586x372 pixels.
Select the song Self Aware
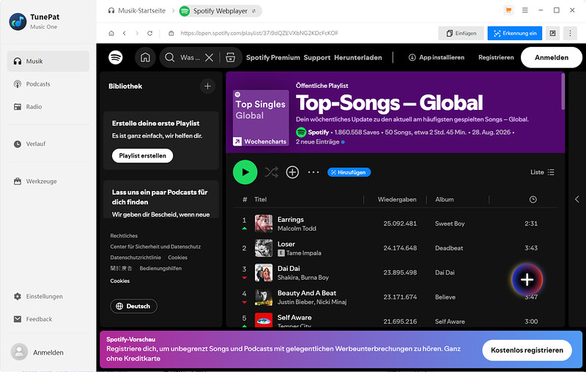coord(294,318)
